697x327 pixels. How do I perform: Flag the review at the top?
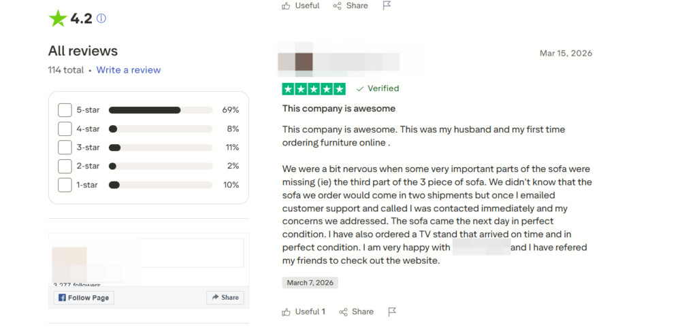coord(387,6)
